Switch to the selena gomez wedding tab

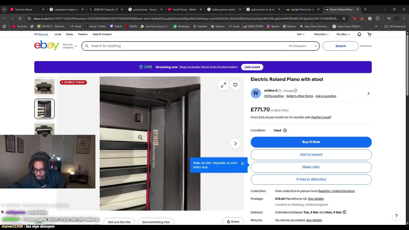pyautogui.click(x=224, y=10)
